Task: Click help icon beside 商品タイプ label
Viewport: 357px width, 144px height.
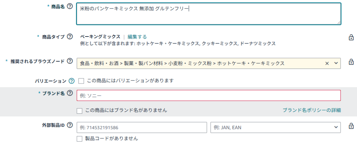Action: point(70,37)
